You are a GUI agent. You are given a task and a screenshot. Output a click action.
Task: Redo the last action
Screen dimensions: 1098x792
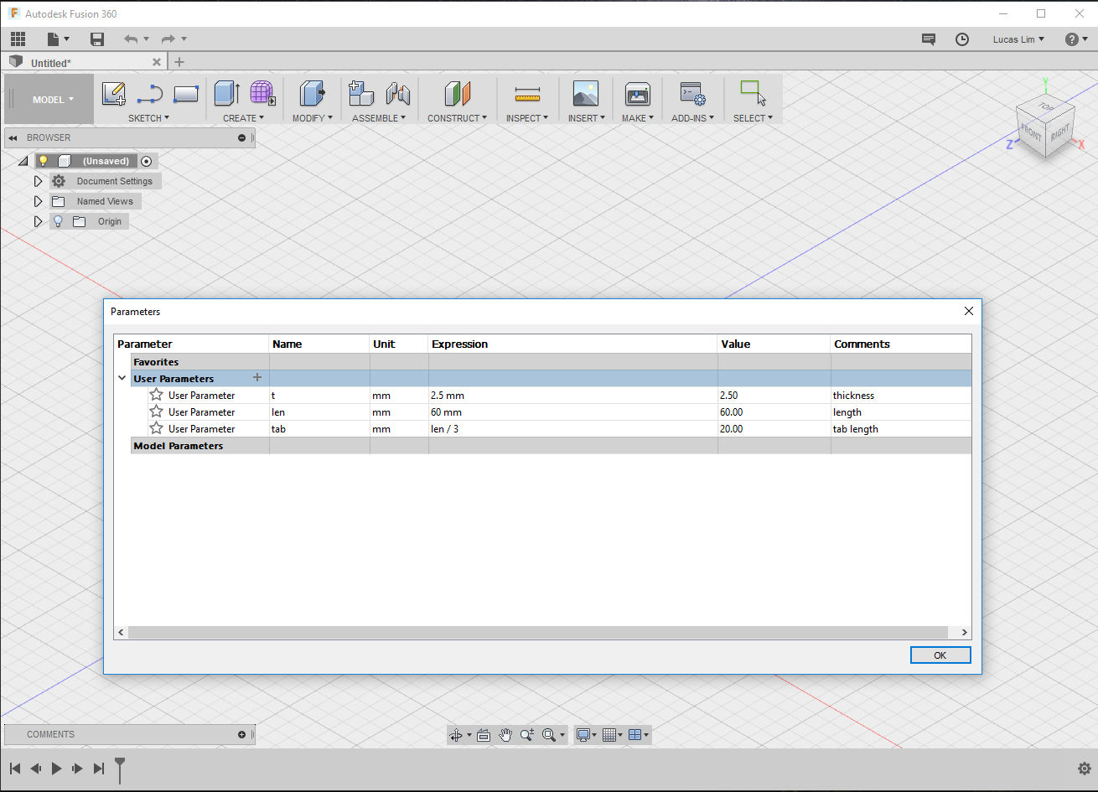tap(168, 39)
